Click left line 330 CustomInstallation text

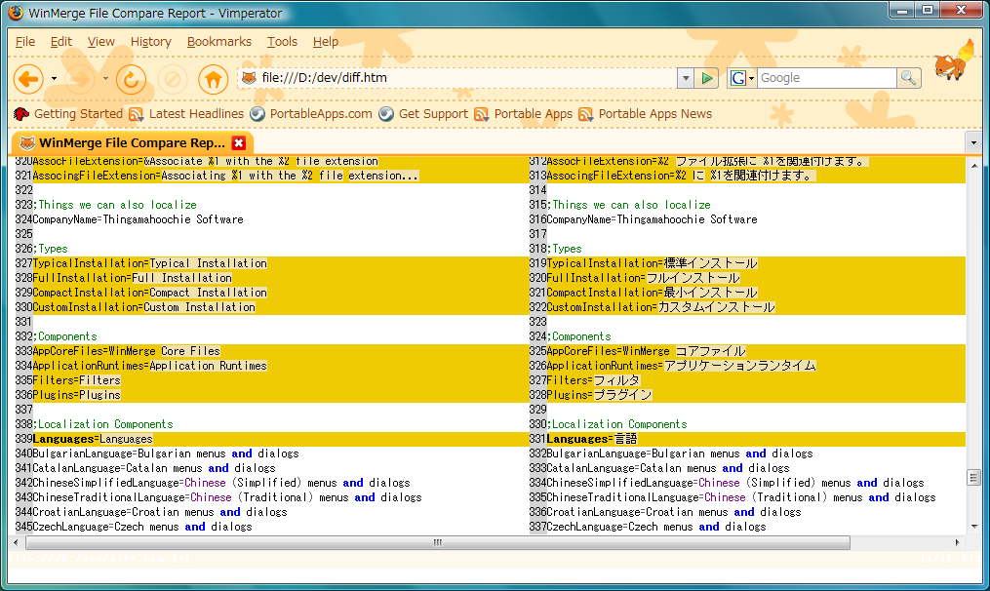(x=144, y=307)
